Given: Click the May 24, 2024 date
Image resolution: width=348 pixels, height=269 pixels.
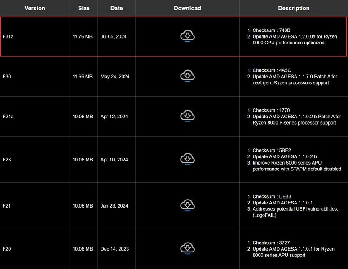Looking at the screenshot, I should (115, 77).
